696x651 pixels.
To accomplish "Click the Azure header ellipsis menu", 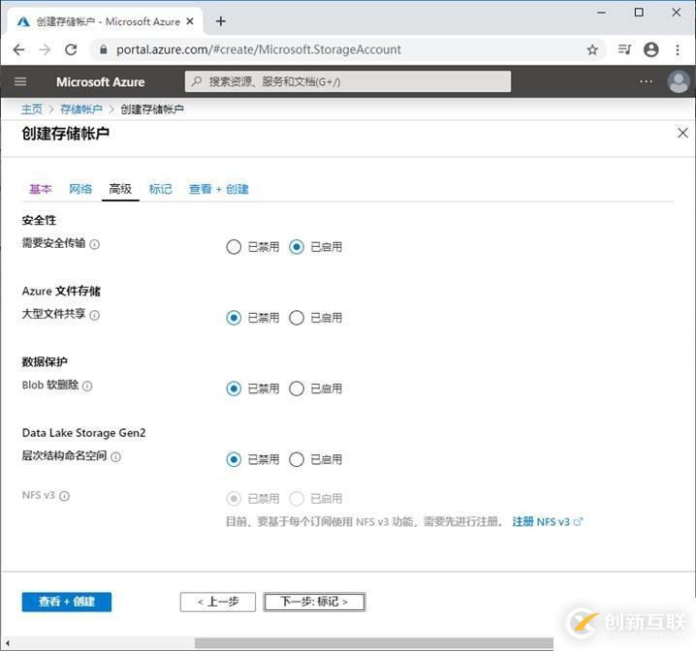I will (646, 81).
